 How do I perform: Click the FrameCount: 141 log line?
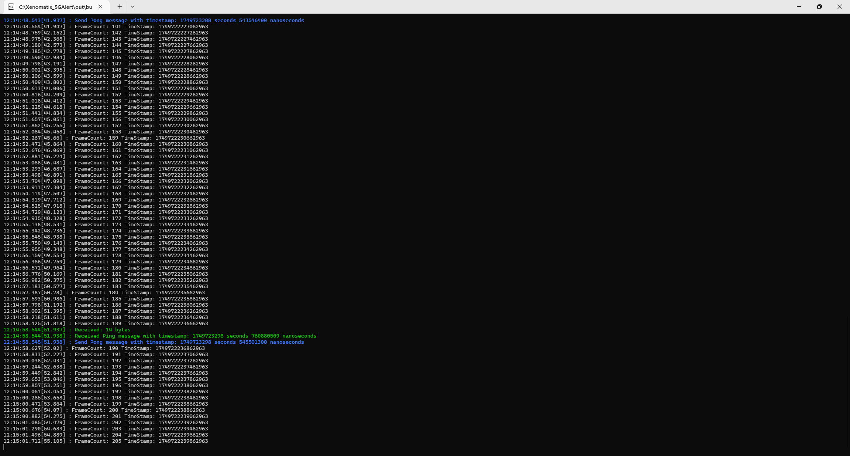click(x=141, y=27)
